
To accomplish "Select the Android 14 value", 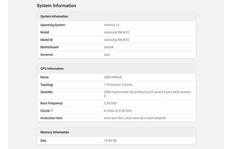I will click(x=111, y=25).
